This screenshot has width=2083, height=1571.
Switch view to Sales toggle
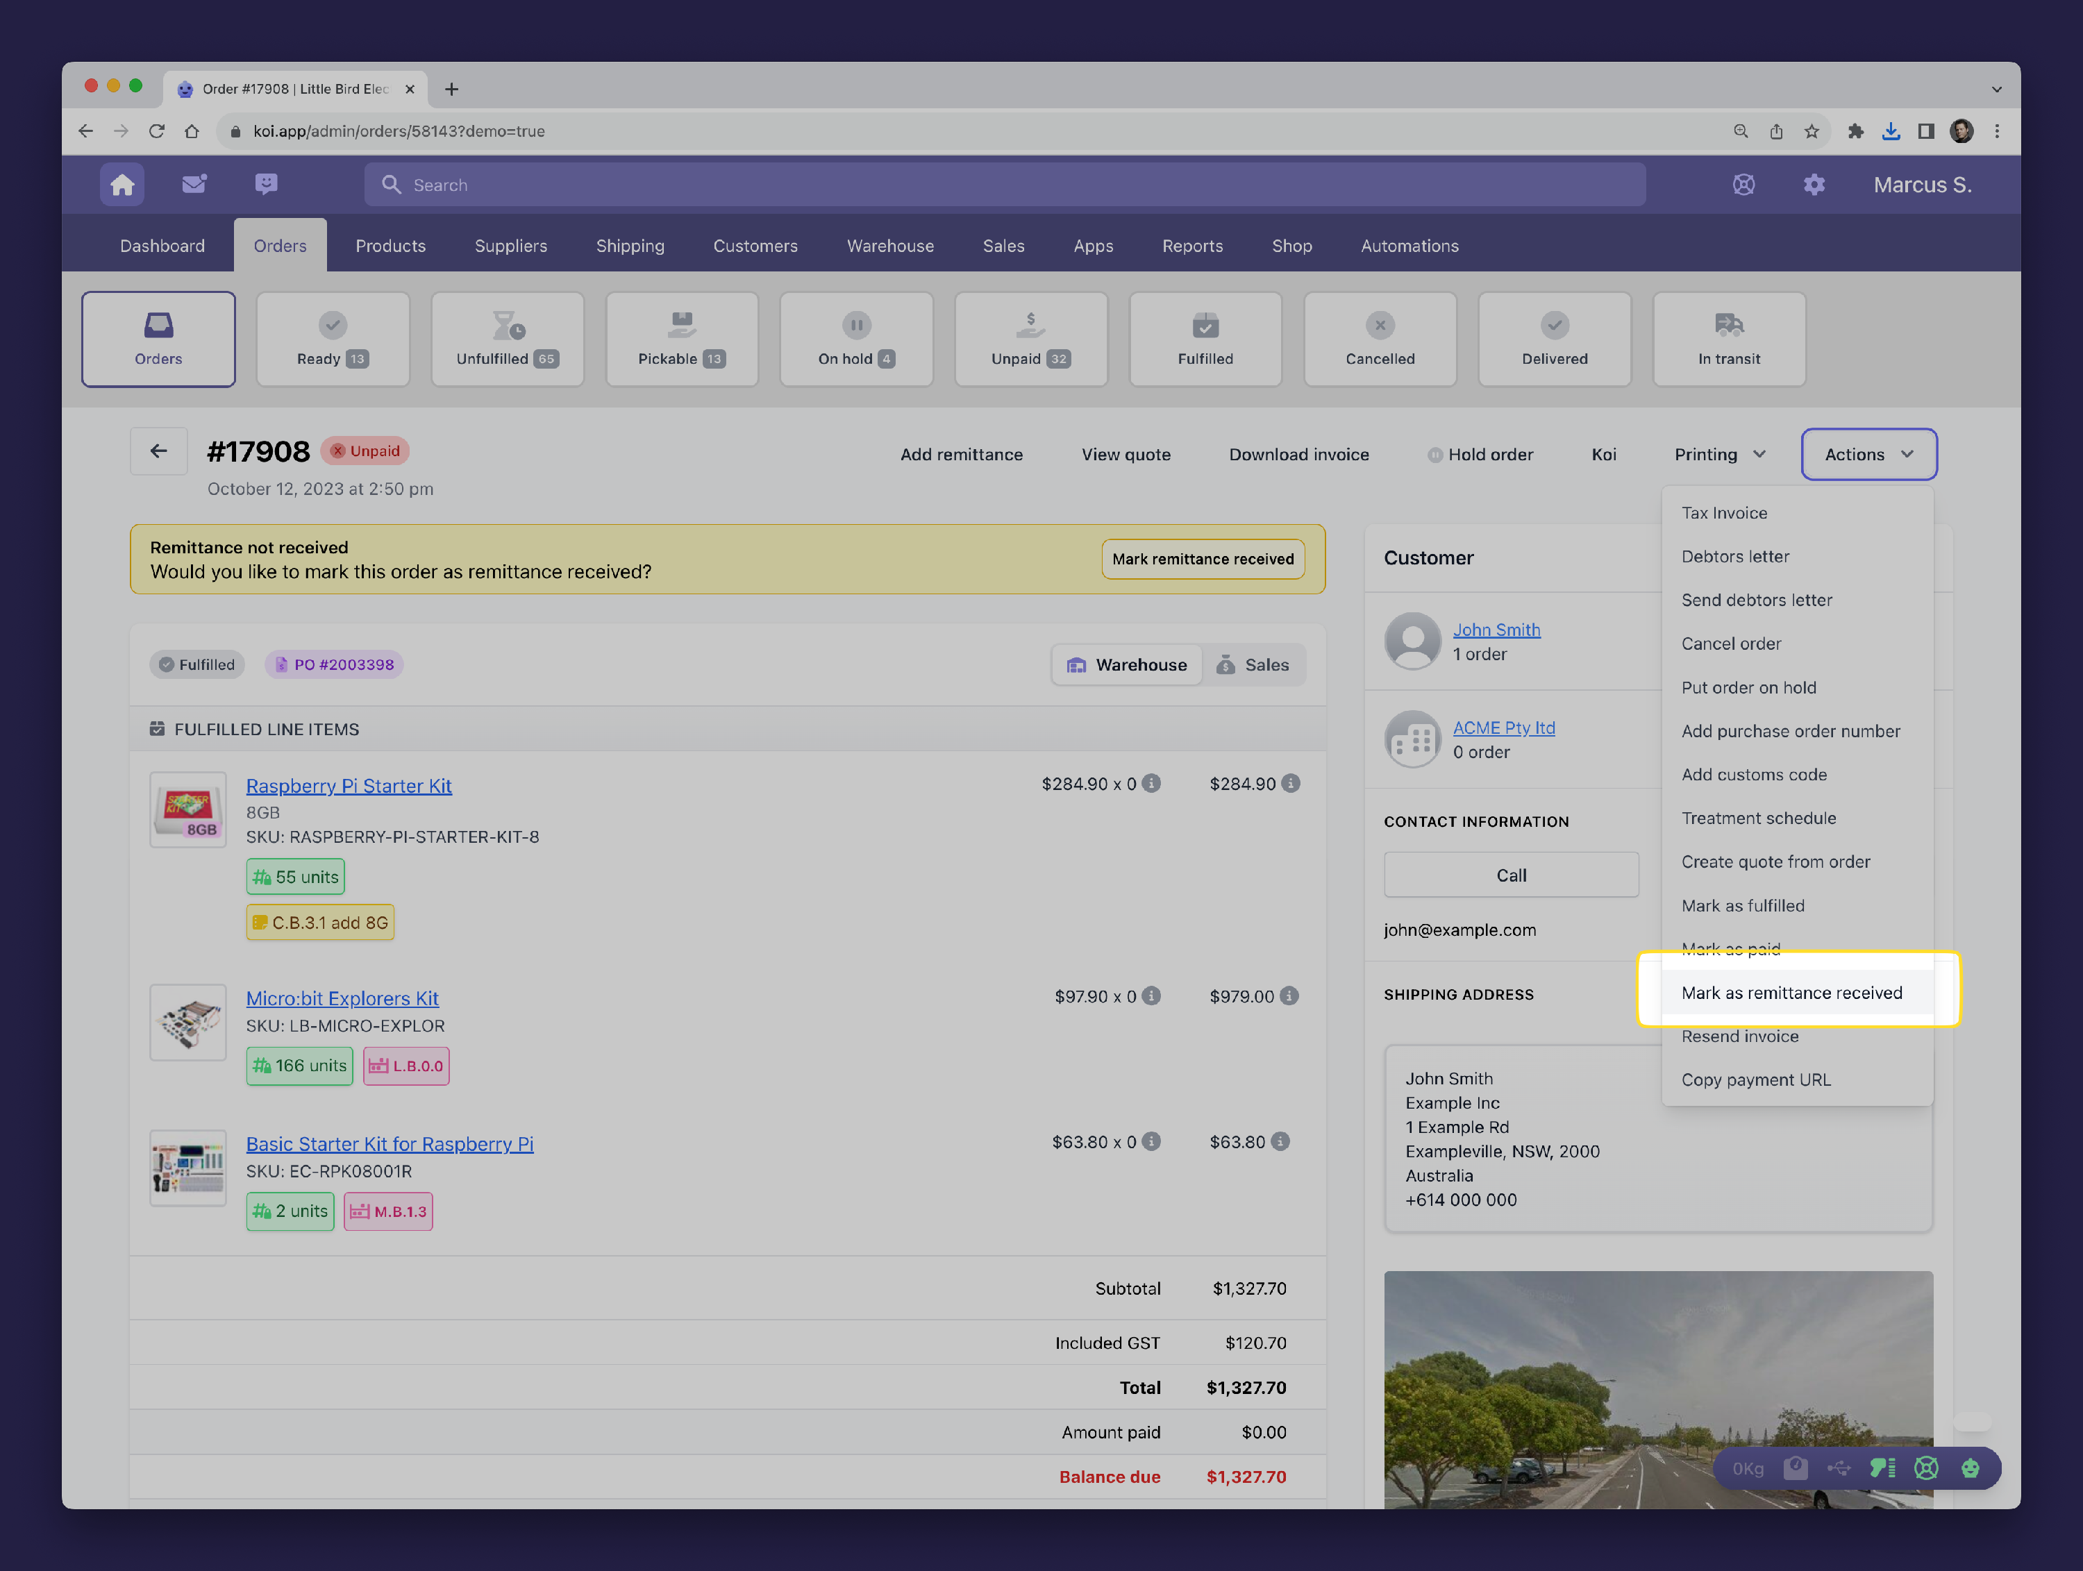(x=1253, y=664)
